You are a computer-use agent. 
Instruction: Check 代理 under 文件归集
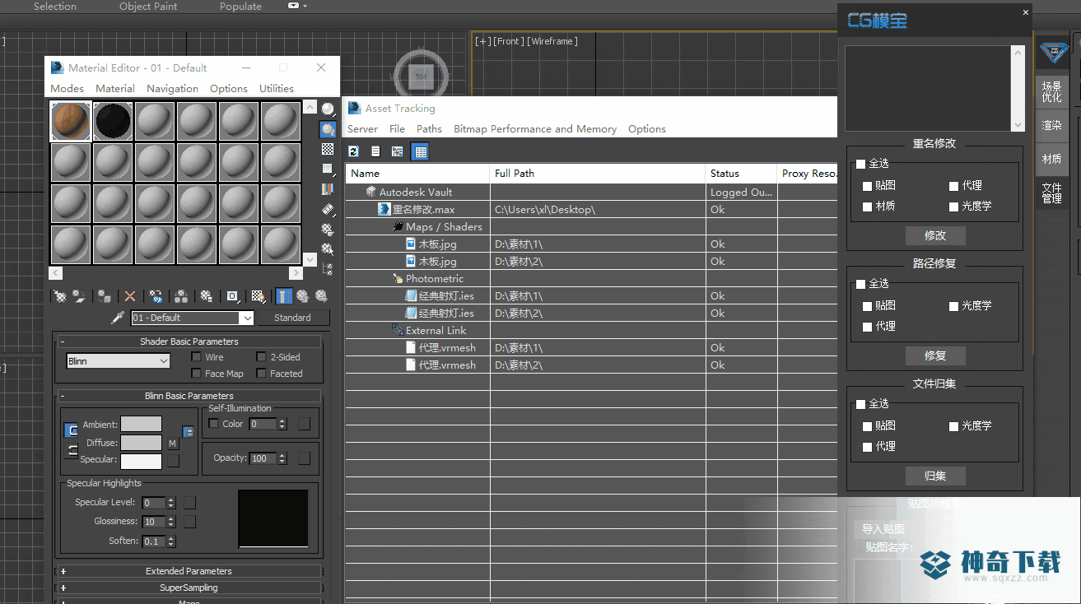click(867, 447)
